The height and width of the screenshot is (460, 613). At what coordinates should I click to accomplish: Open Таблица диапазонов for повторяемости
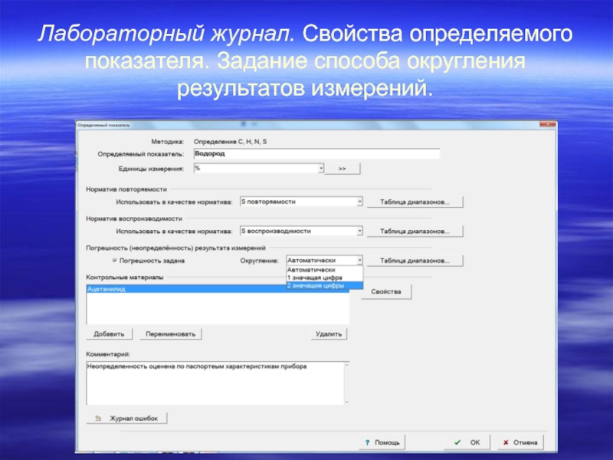click(x=415, y=202)
